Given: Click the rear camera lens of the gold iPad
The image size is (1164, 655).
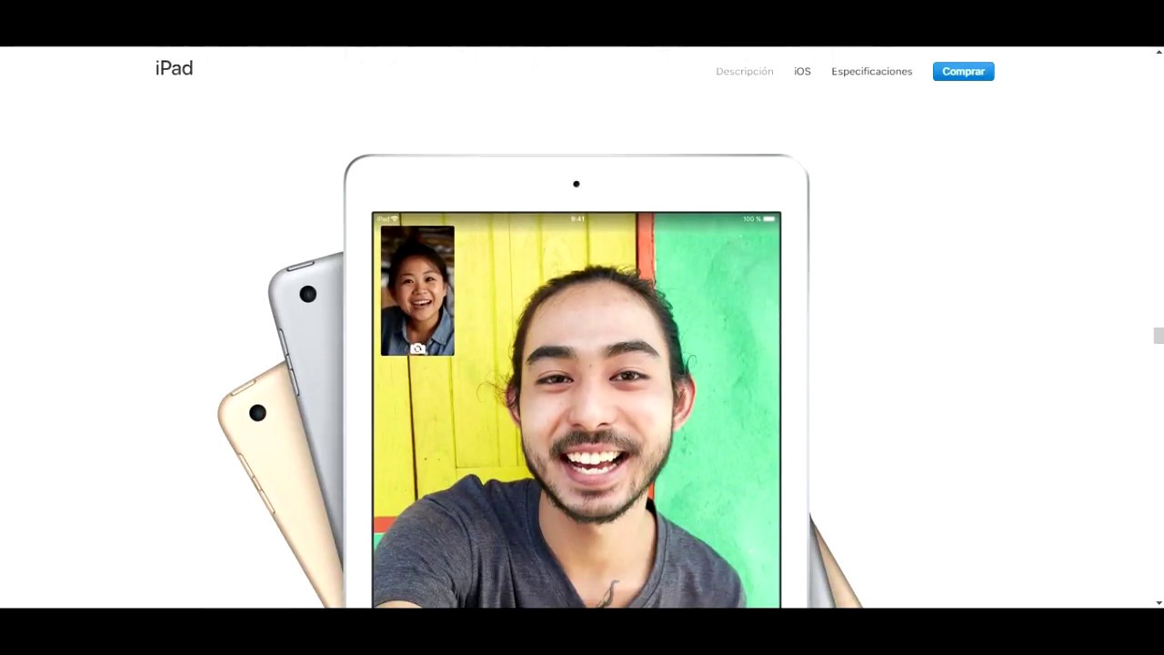Looking at the screenshot, I should (257, 413).
